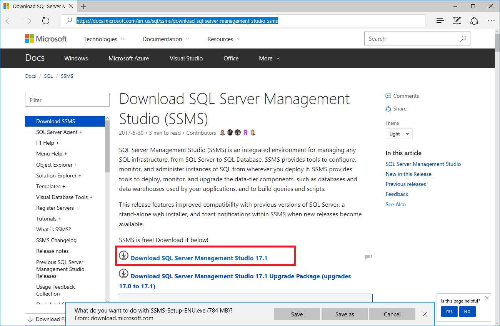Click the browser Forward arrow
Image resolution: width=500 pixels, height=326 pixels.
coord(27,21)
